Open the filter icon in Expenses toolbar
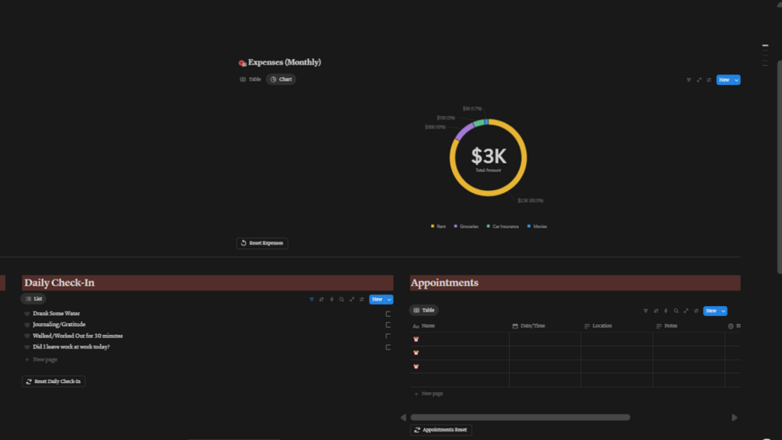 (689, 79)
